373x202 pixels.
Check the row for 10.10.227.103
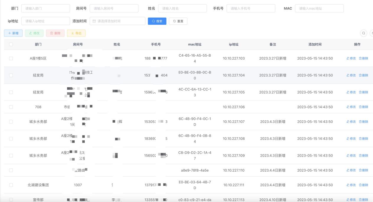point(11,58)
